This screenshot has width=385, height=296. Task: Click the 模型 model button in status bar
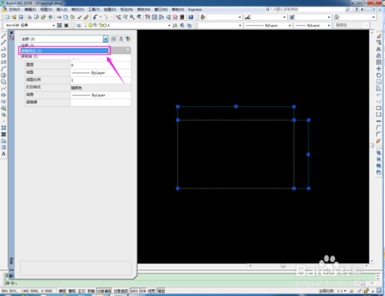pyautogui.click(x=161, y=291)
